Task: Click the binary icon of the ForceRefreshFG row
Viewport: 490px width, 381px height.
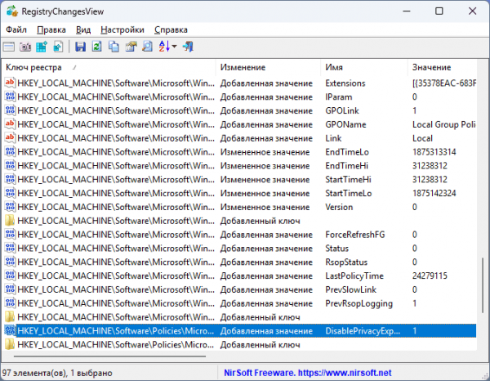Action: (10, 235)
